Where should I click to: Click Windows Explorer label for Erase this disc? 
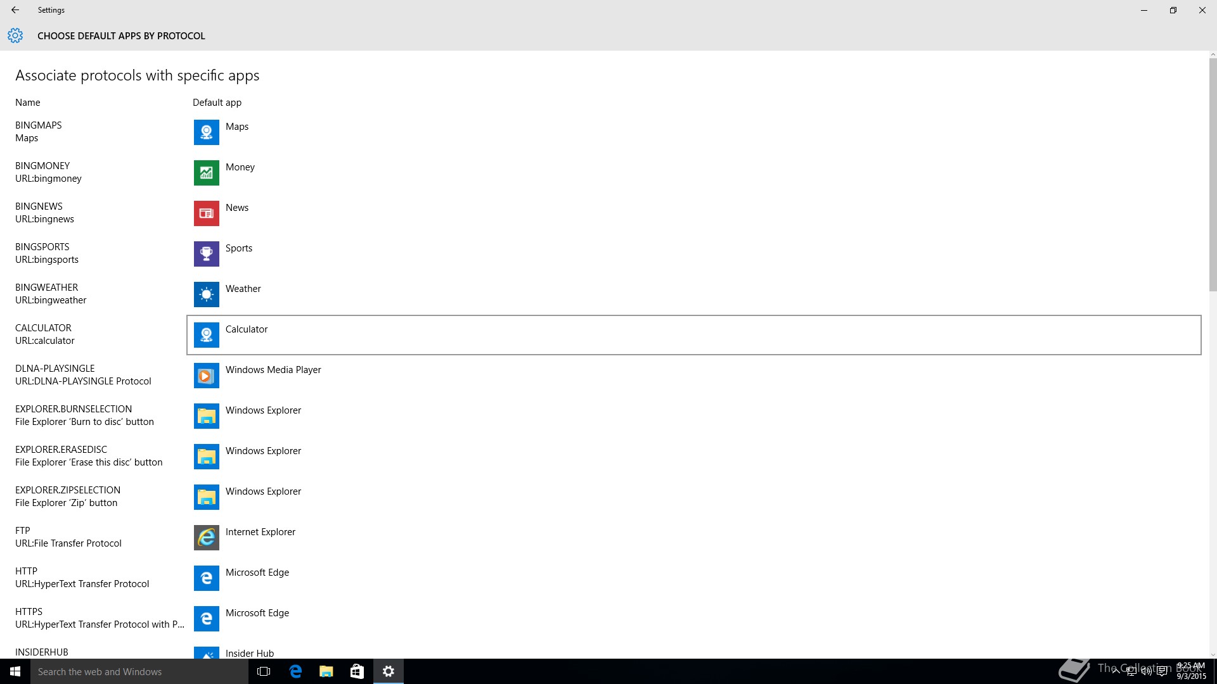[263, 451]
